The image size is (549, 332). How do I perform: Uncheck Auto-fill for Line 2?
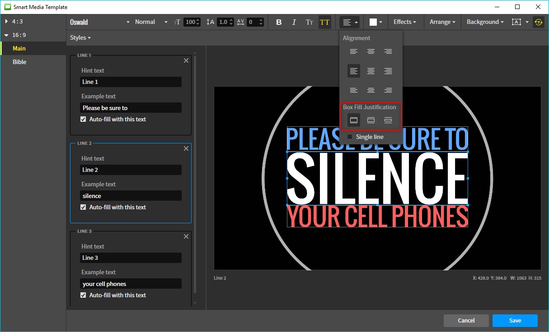[x=83, y=207]
